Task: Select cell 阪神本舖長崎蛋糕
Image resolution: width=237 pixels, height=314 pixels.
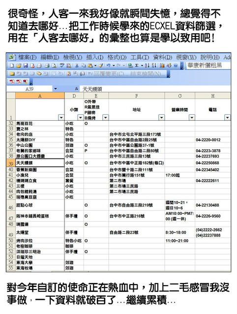Action: pyautogui.click(x=40, y=216)
